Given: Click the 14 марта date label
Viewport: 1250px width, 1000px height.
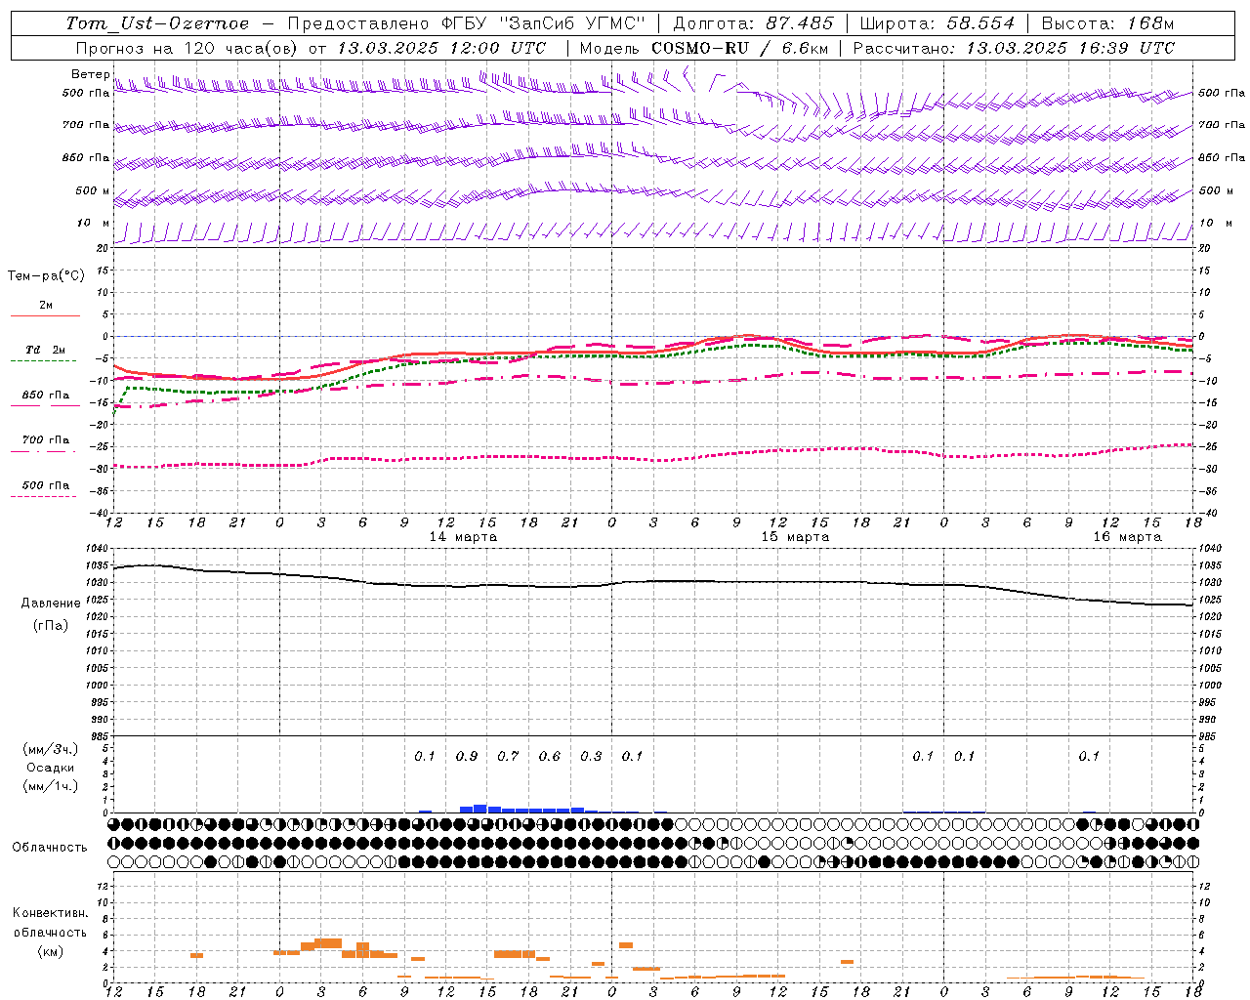Looking at the screenshot, I should point(463,536).
